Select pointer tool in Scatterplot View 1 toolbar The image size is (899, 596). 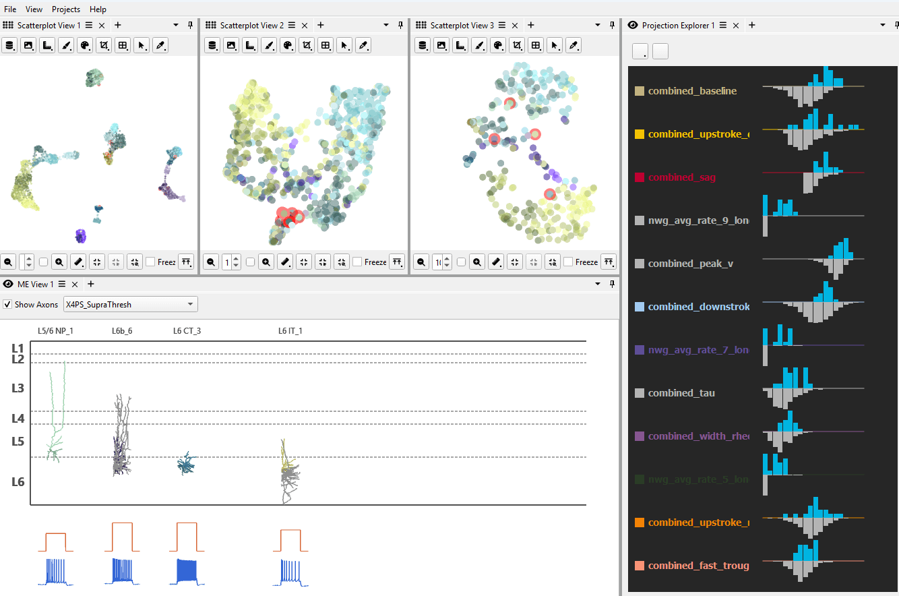tap(142, 45)
